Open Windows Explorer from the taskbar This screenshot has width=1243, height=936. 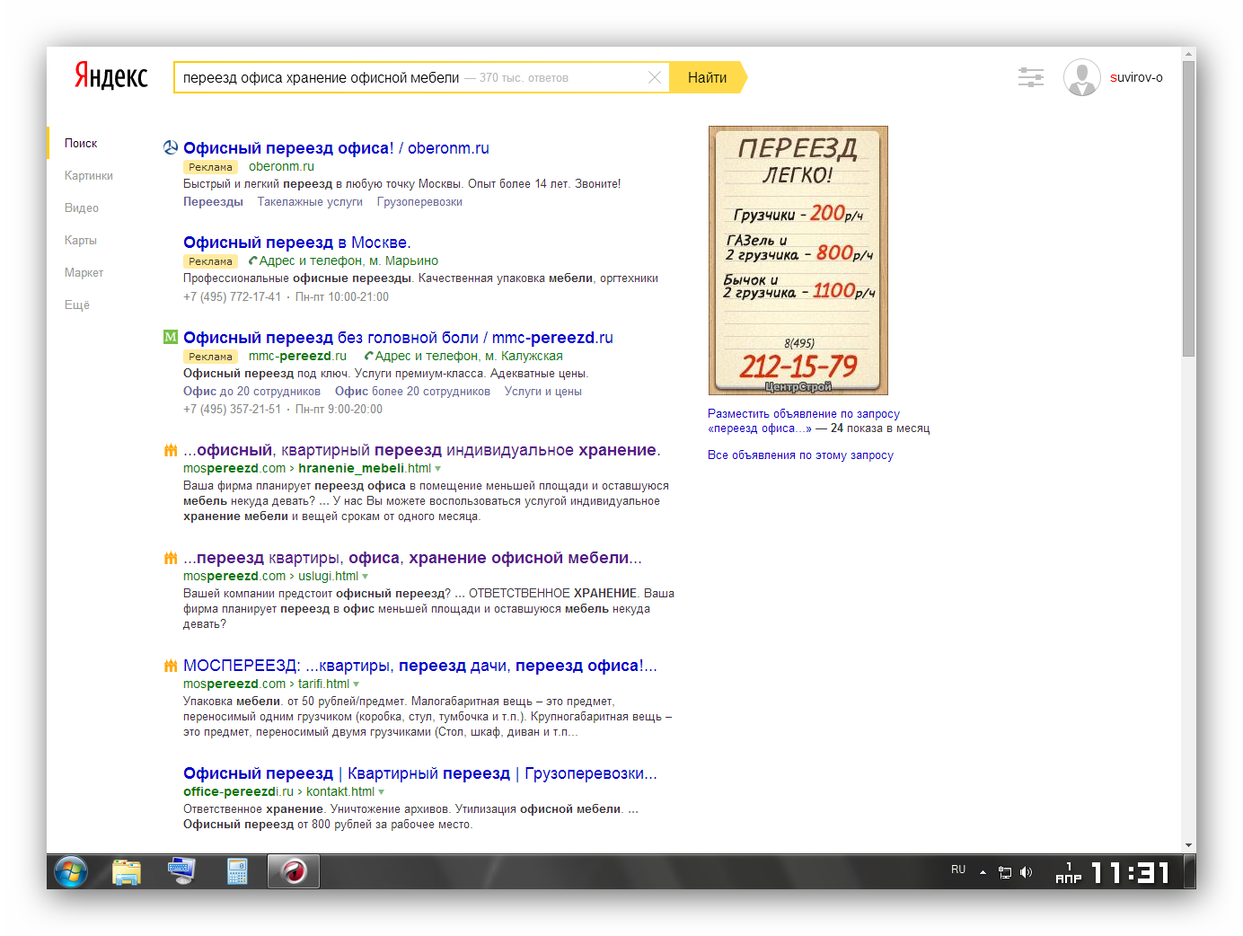coord(127,871)
